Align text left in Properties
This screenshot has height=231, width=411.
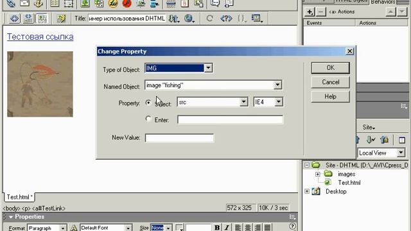click(238, 227)
